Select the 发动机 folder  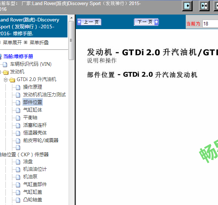pos(17,72)
